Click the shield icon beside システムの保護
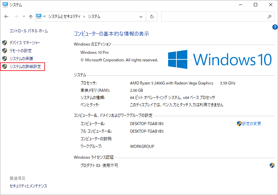Image resolution: width=278 pixels, height=195 pixels. coord(5,58)
